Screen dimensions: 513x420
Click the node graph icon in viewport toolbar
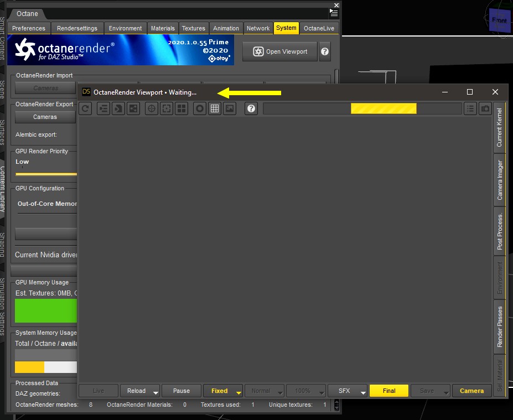pos(133,108)
